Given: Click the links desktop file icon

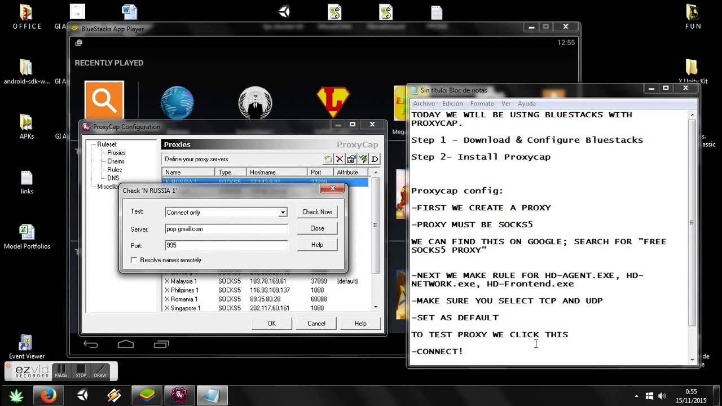Looking at the screenshot, I should 27,182.
